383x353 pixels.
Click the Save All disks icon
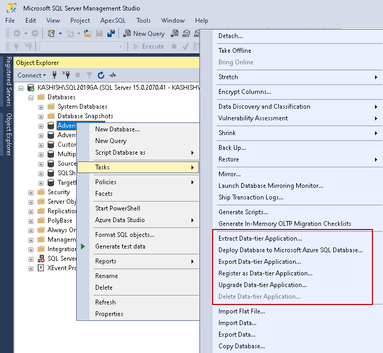[111, 33]
